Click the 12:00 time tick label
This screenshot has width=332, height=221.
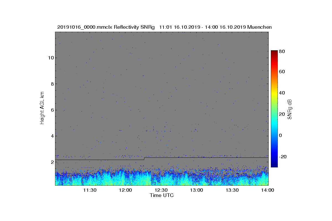coord(126,190)
